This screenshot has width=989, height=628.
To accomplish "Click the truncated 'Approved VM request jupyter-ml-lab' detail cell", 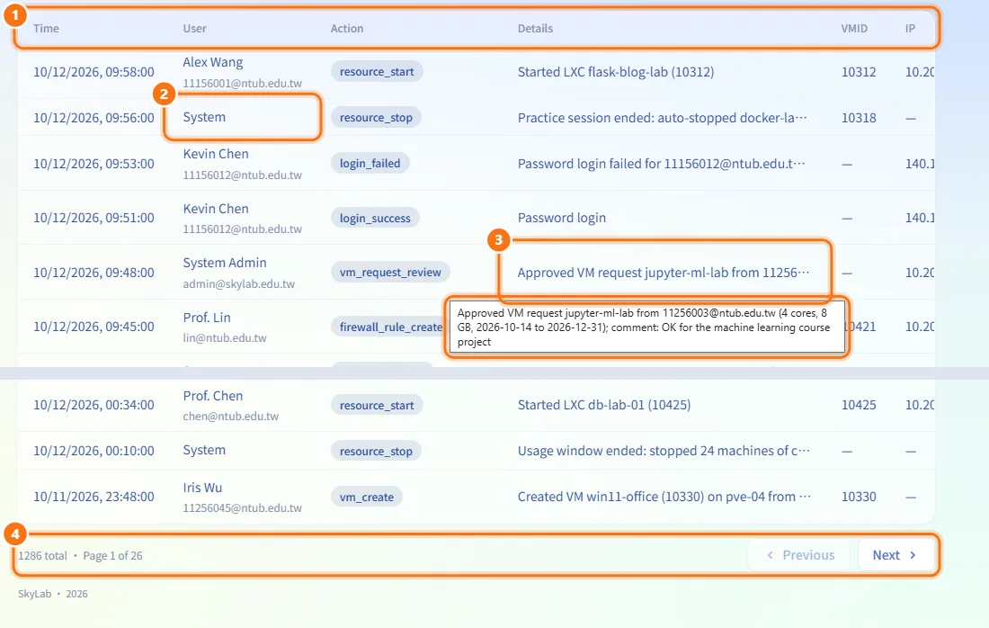I will [x=664, y=273].
